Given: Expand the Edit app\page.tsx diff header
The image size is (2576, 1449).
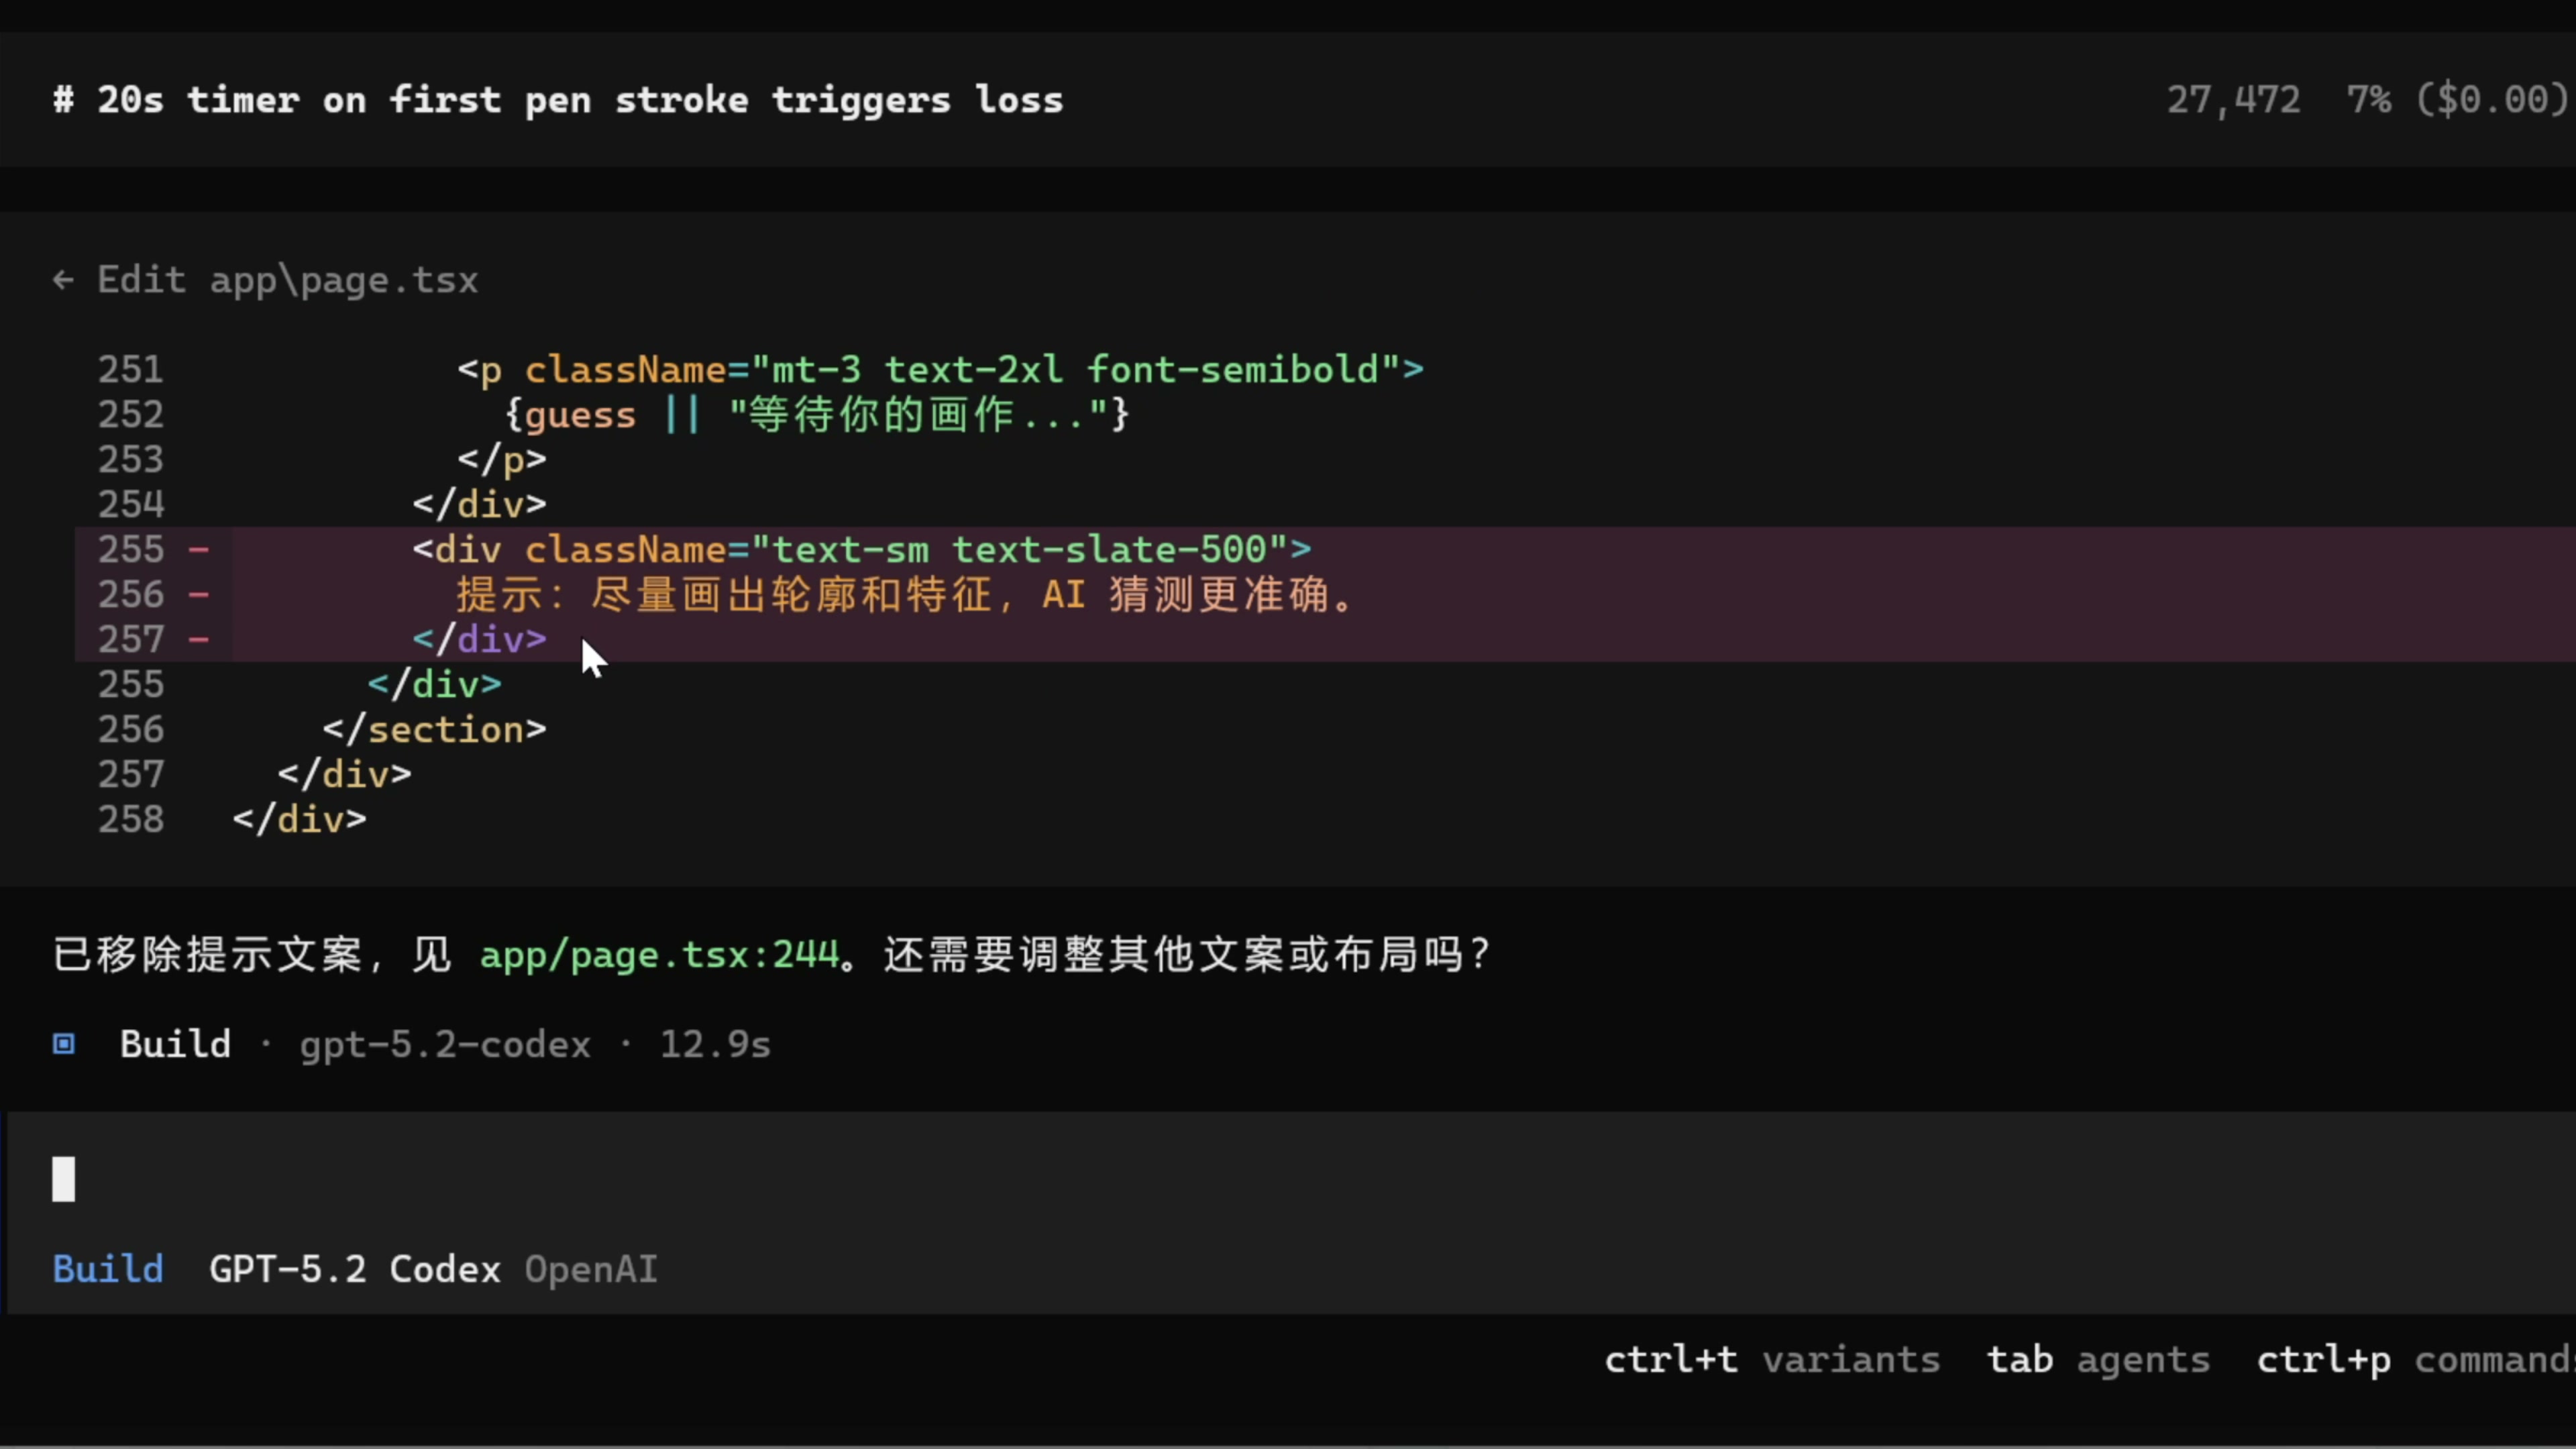Looking at the screenshot, I should [x=288, y=280].
